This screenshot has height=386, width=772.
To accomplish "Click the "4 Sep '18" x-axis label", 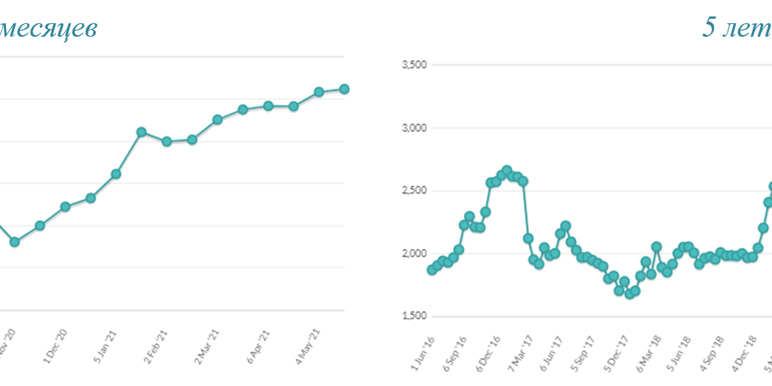I will [714, 351].
